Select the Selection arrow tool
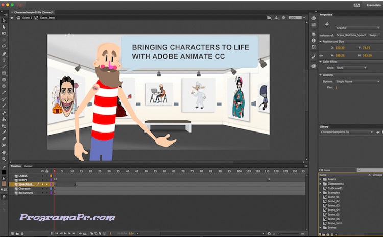Image resolution: width=383 pixels, height=237 pixels. tap(4, 20)
